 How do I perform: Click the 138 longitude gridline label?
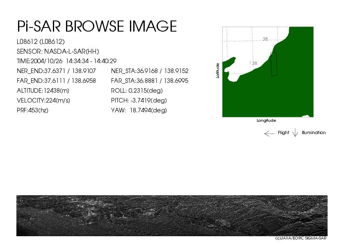(x=253, y=63)
